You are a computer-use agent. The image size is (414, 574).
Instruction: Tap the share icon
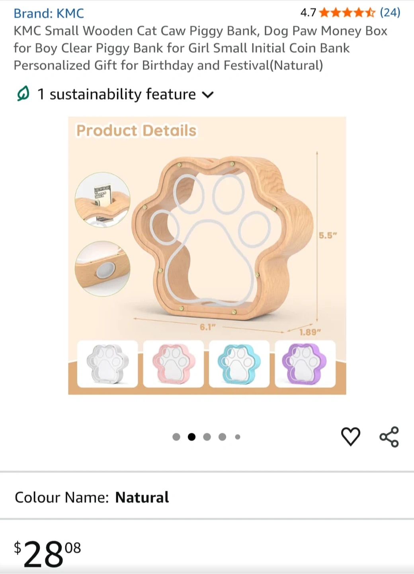389,437
